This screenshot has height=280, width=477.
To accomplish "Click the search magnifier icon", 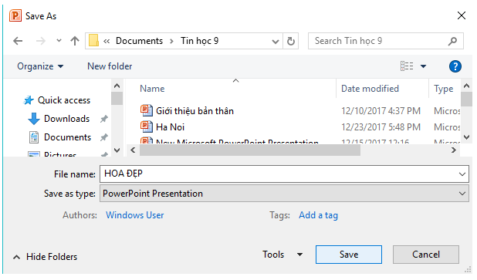I will tap(452, 41).
